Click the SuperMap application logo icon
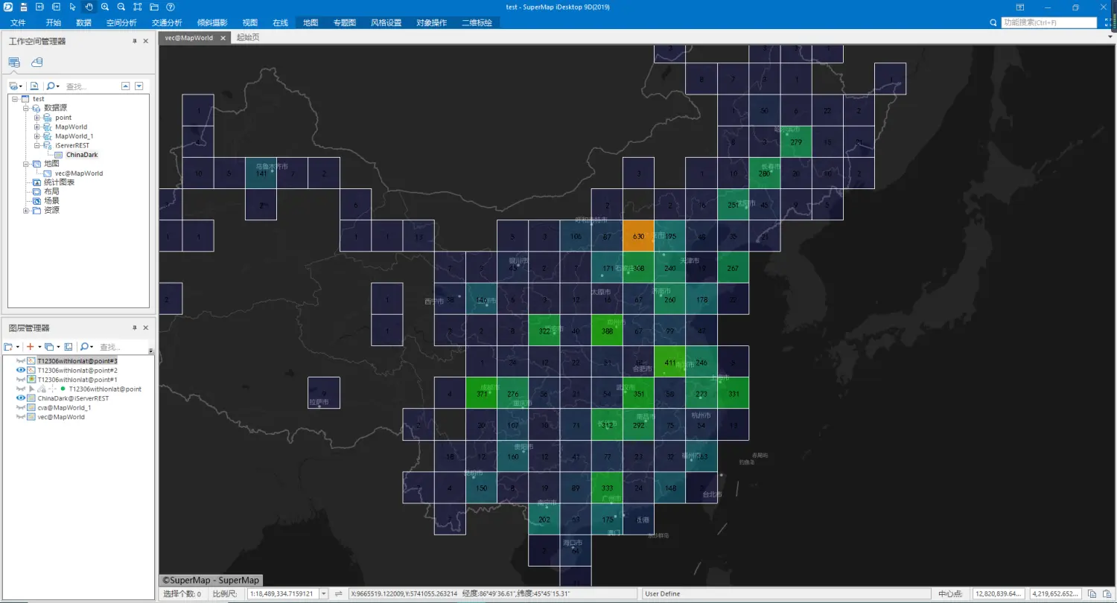Screen dimensions: 1117x603 [x=7, y=7]
